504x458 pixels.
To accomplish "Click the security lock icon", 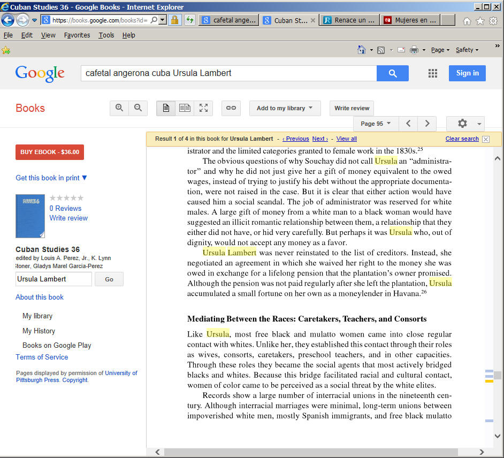I will [x=175, y=20].
